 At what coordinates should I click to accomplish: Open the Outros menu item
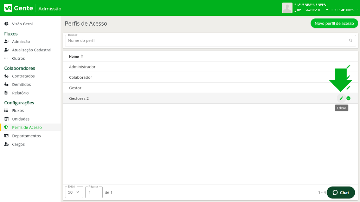[x=18, y=58]
